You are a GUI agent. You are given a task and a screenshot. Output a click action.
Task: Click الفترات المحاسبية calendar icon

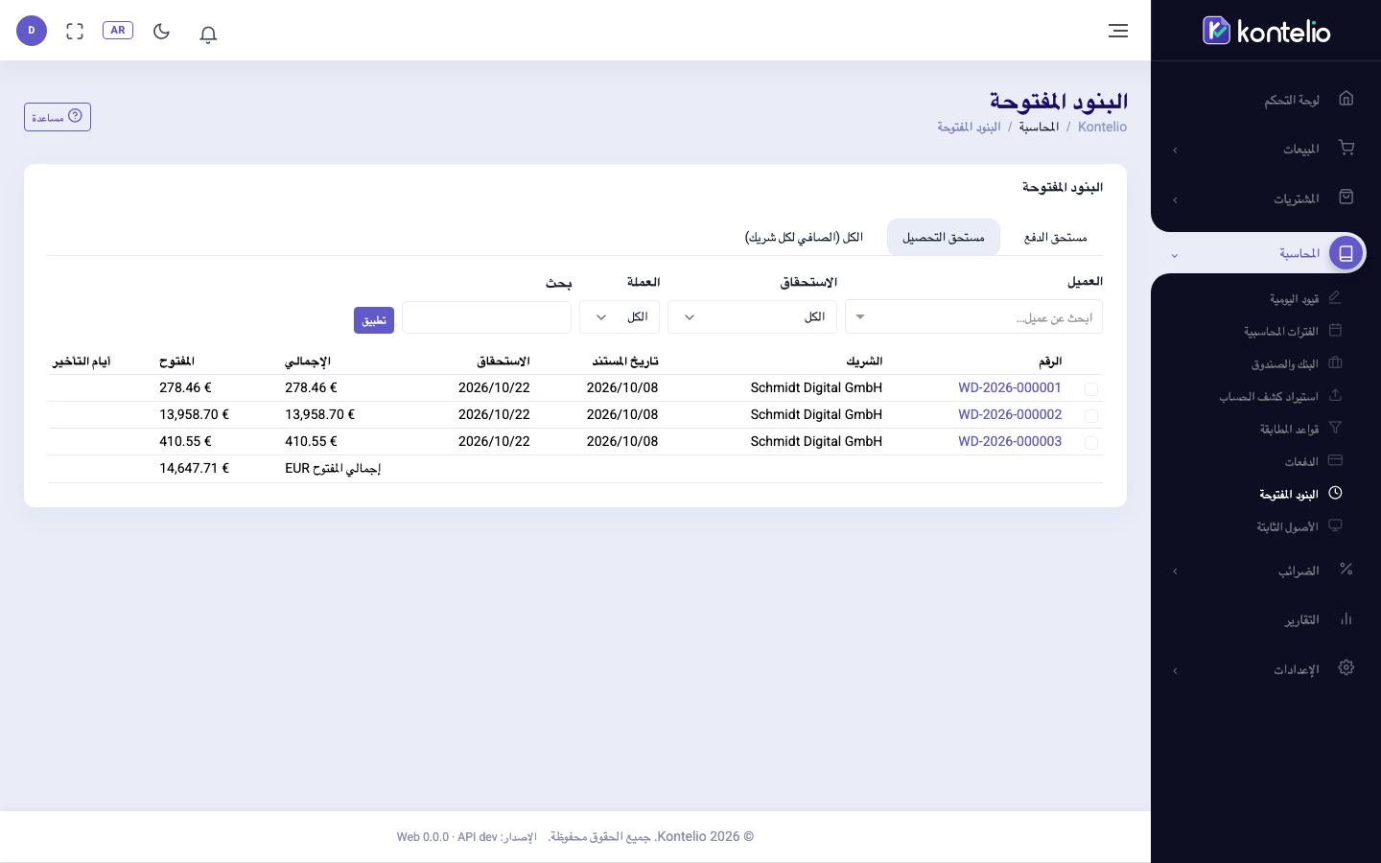click(x=1335, y=330)
